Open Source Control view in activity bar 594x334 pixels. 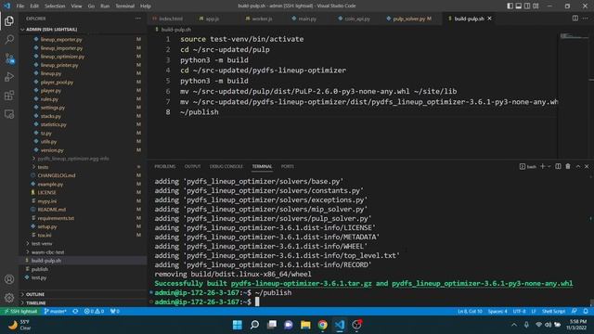(x=9, y=58)
